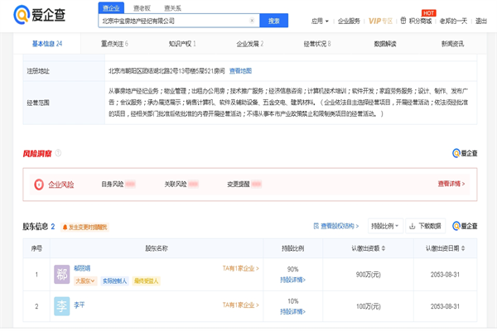Click the blue 搜索 search button

(x=274, y=21)
